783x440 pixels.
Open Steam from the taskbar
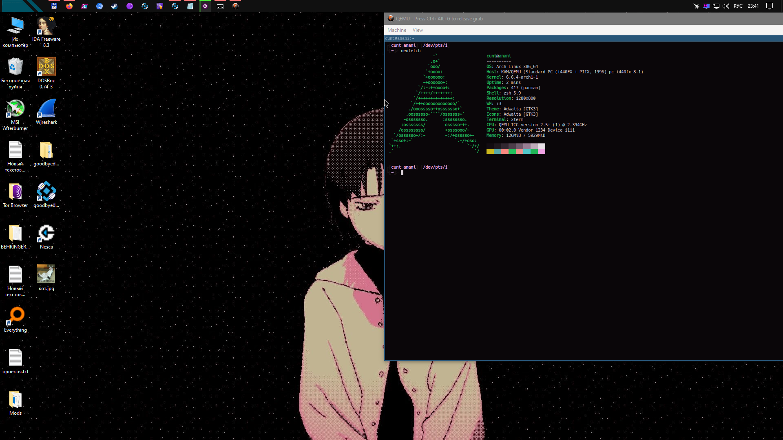(x=115, y=6)
